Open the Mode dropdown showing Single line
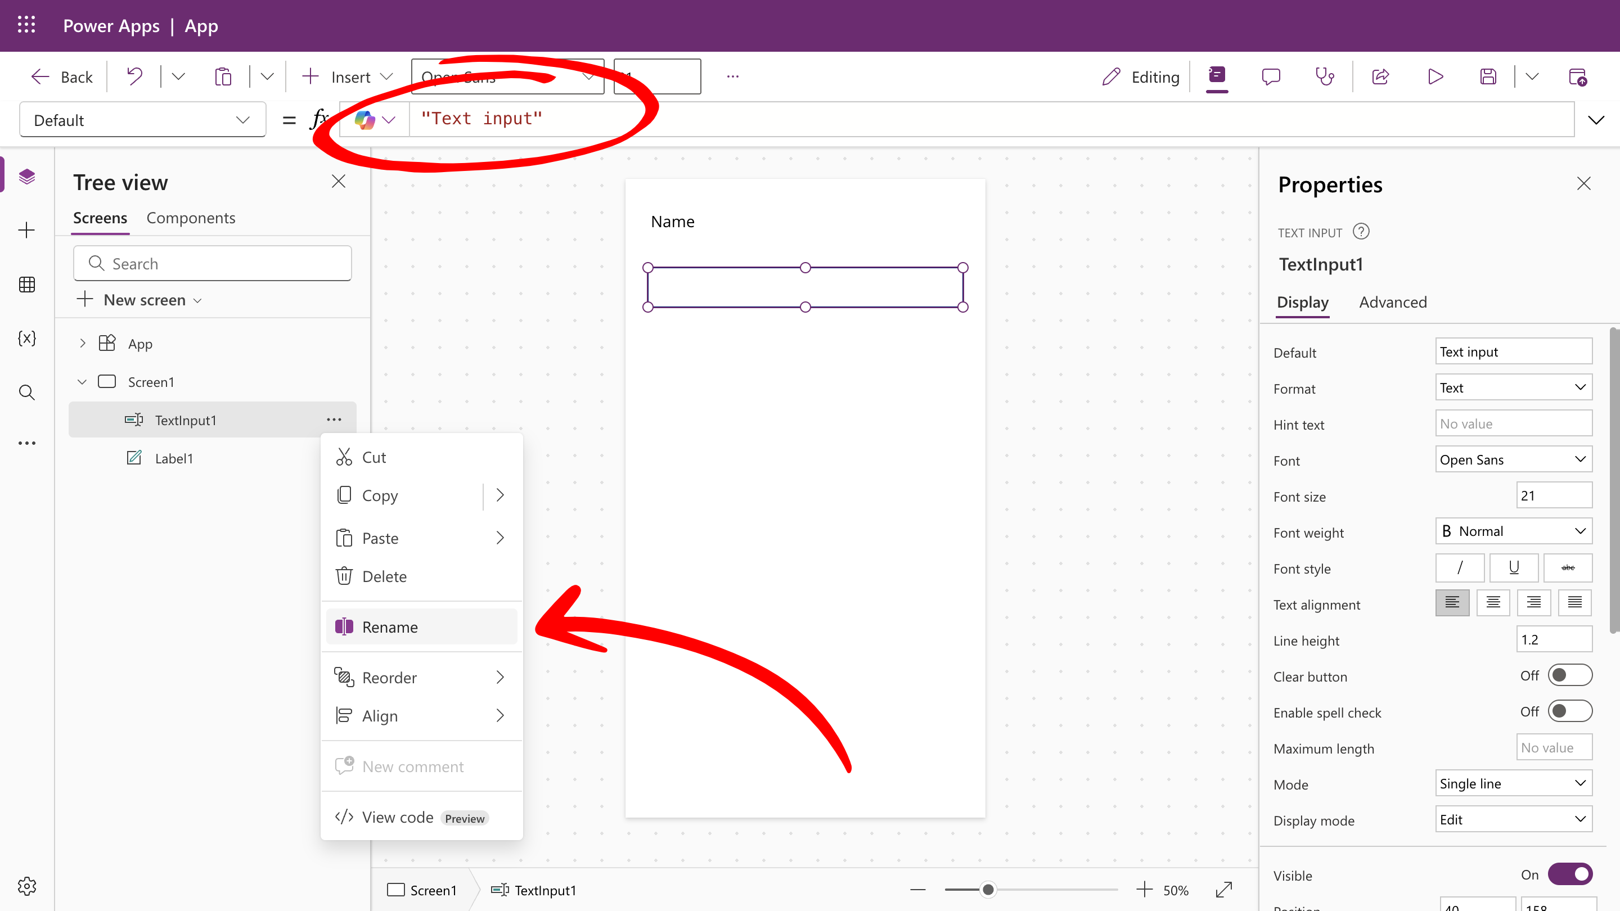 click(x=1513, y=783)
